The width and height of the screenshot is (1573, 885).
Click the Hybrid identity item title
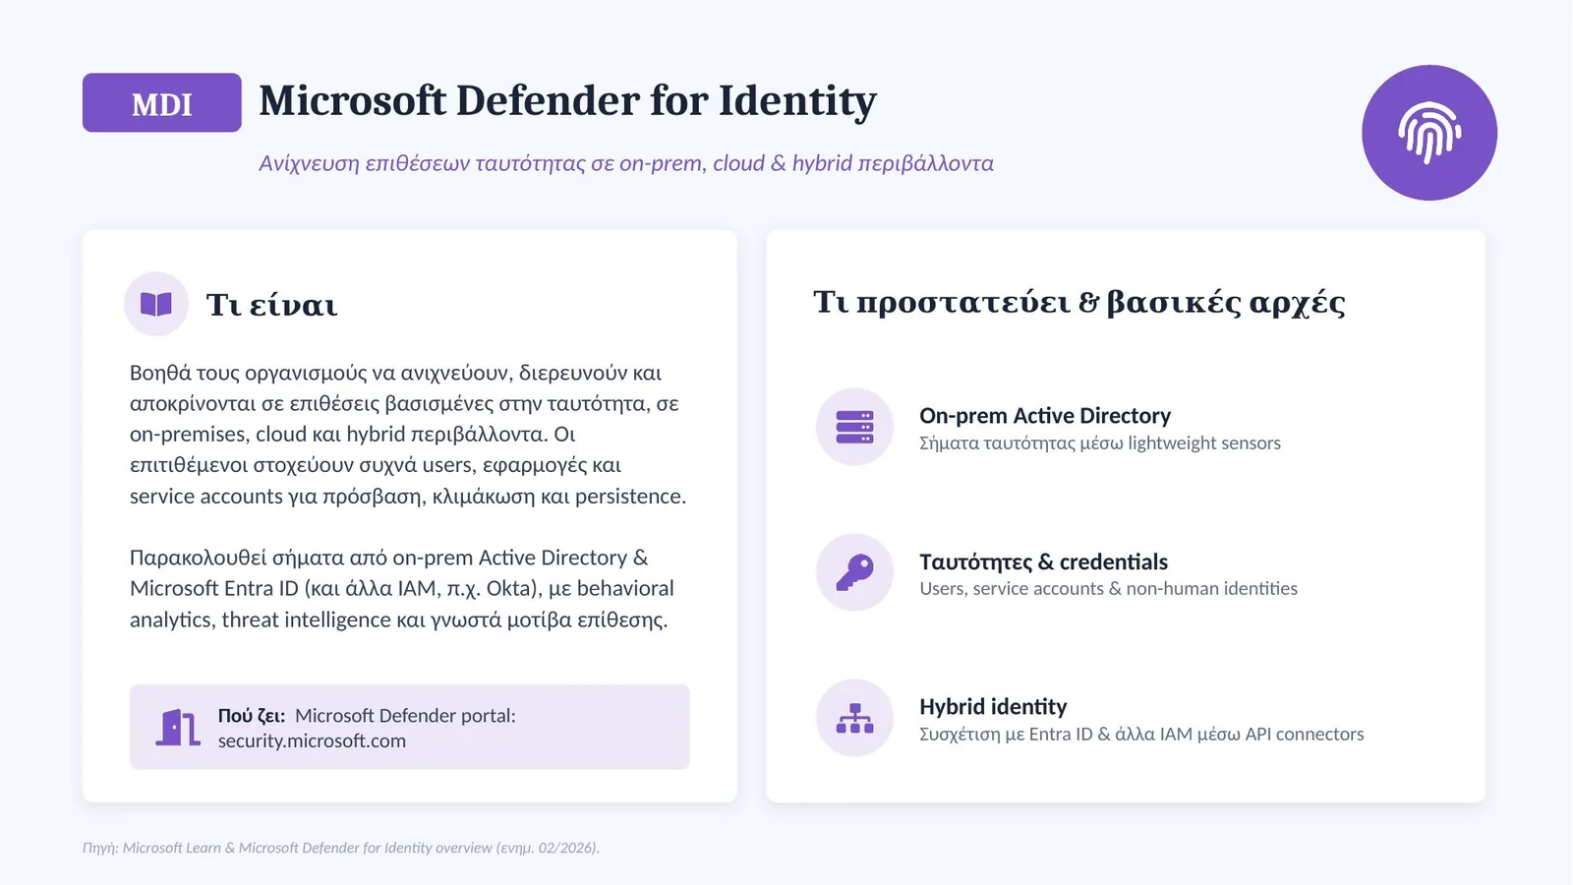993,707
